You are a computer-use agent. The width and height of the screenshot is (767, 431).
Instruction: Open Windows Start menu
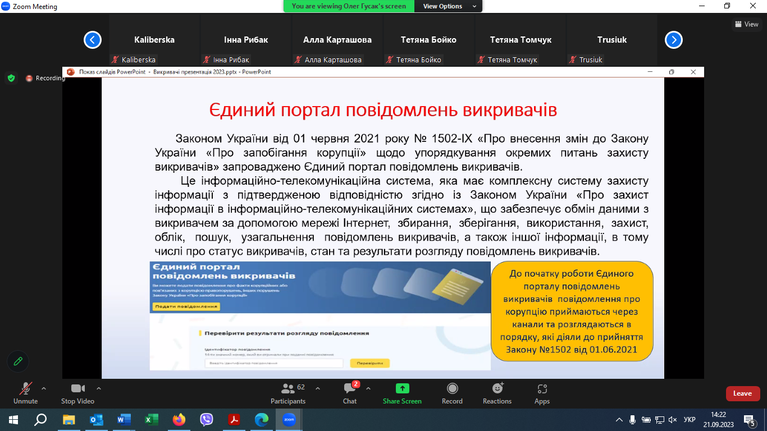pos(13,419)
